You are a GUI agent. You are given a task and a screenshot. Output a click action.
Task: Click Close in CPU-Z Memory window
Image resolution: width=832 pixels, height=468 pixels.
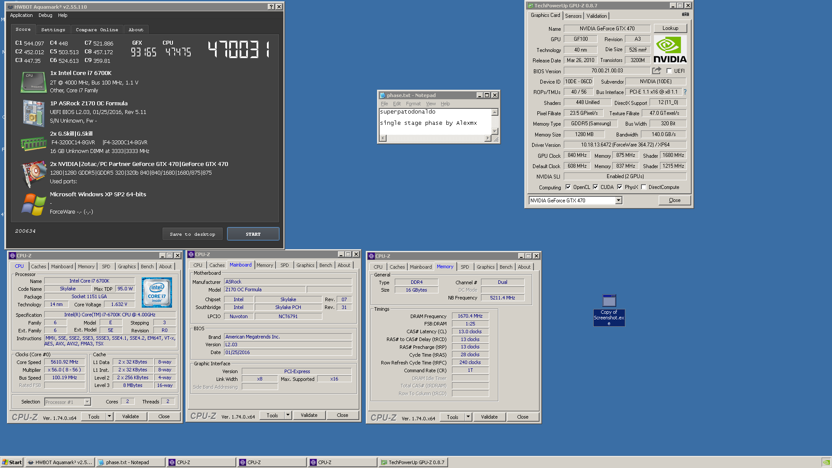(523, 417)
